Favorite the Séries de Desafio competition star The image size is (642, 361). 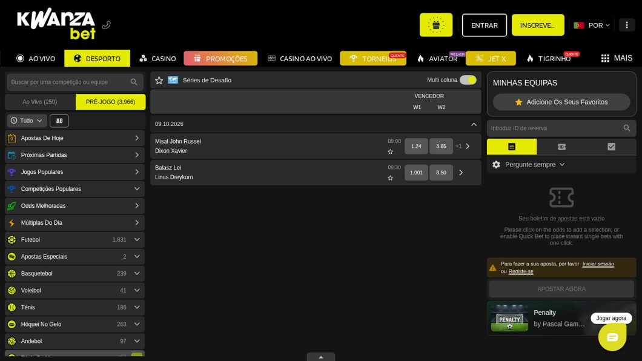(159, 80)
